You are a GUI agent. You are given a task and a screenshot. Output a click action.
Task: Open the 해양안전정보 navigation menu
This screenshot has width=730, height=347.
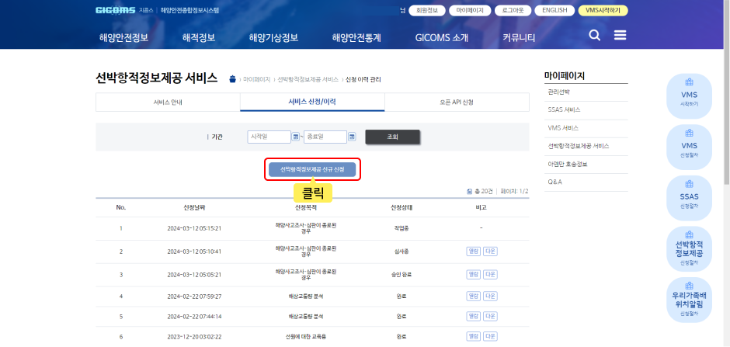(123, 37)
